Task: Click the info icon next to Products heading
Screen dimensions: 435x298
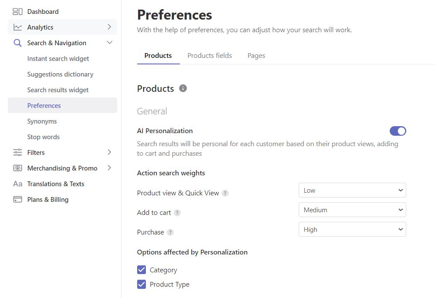Action: pyautogui.click(x=183, y=88)
